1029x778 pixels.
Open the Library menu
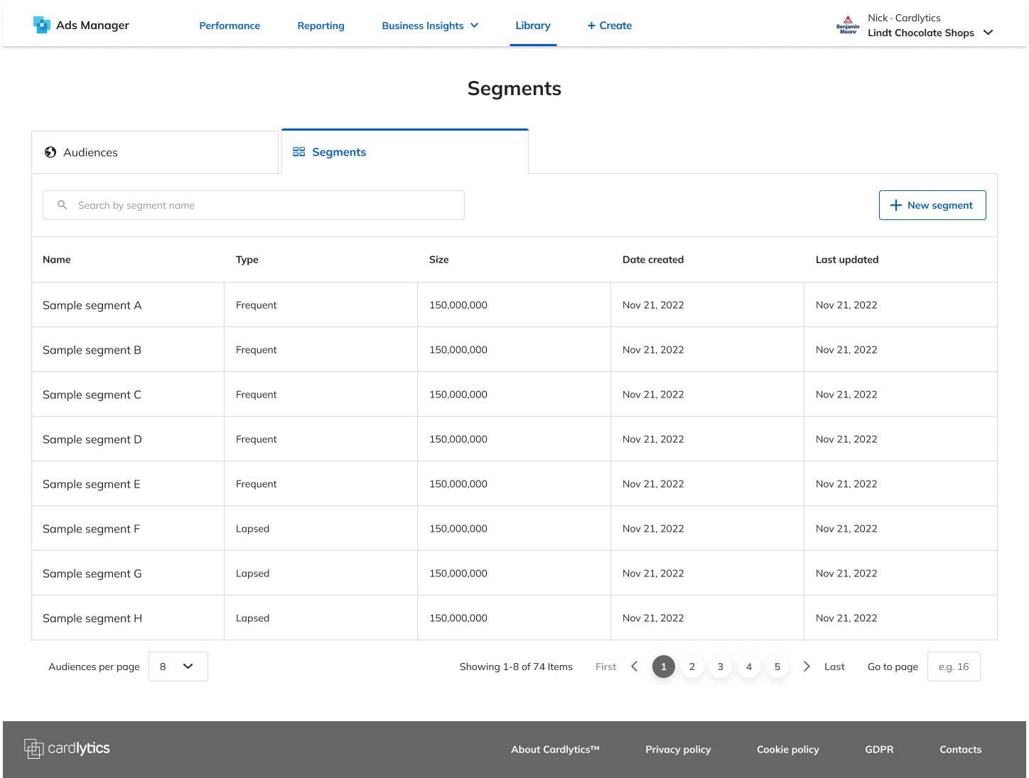[533, 26]
